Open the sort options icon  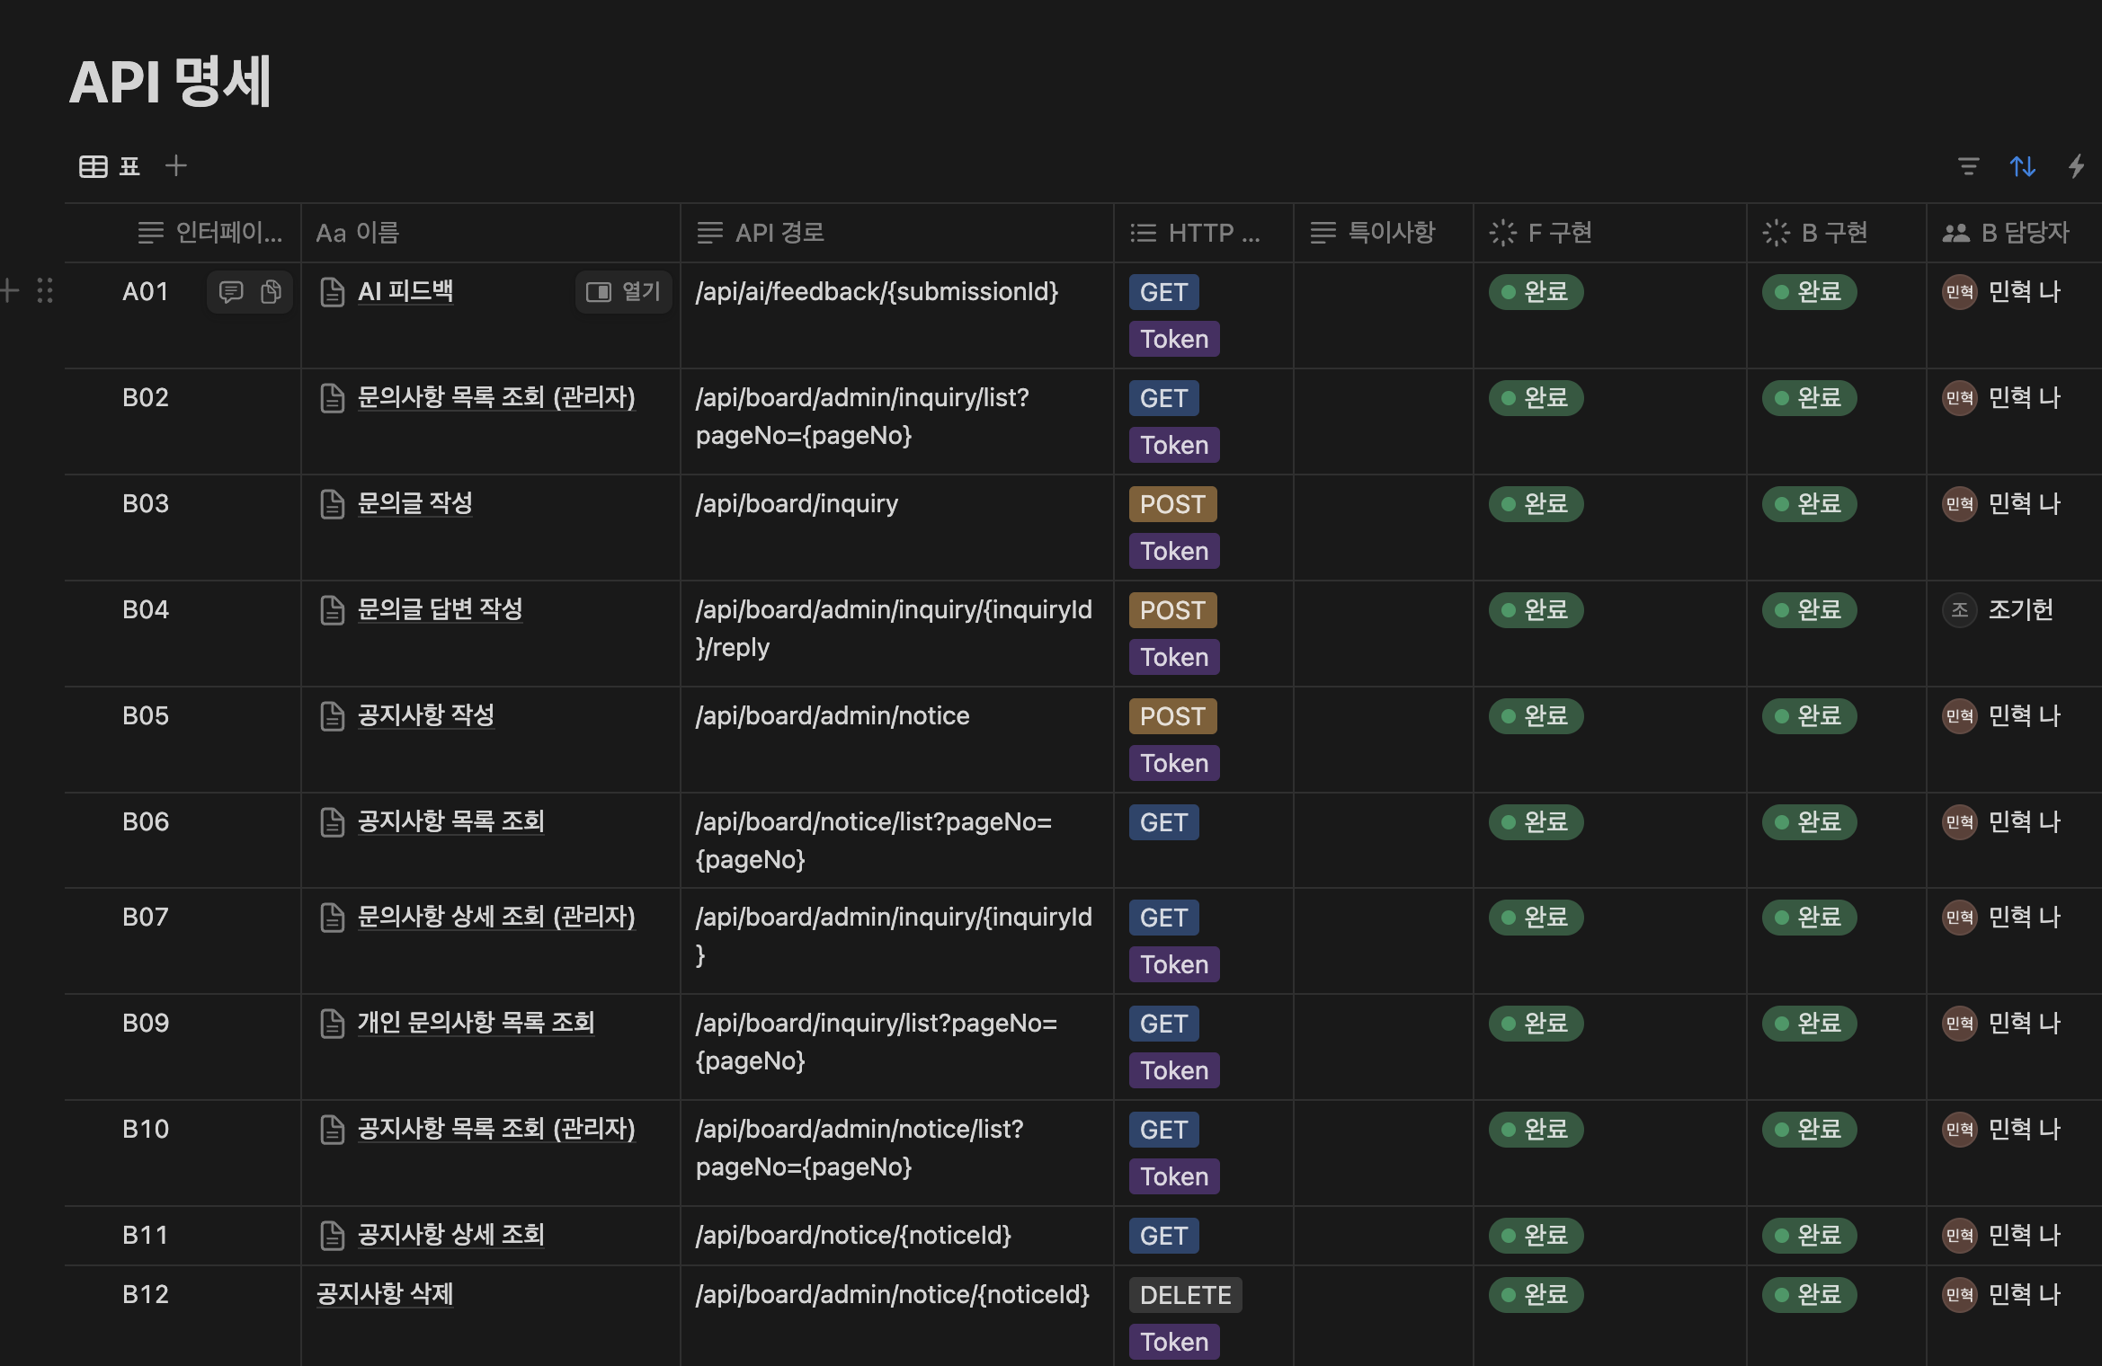[2022, 166]
